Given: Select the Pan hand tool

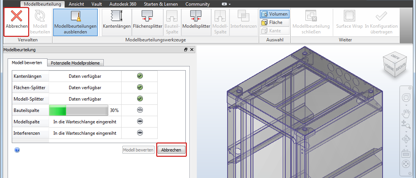Looking at the screenshot, I should tap(406, 113).
